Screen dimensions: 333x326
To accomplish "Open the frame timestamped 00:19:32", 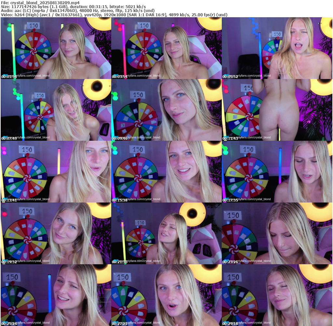I will click(x=56, y=233).
